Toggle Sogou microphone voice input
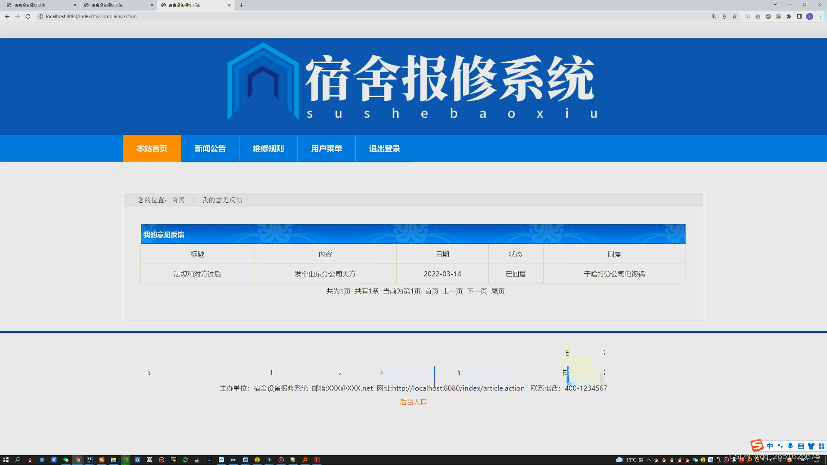 790,446
